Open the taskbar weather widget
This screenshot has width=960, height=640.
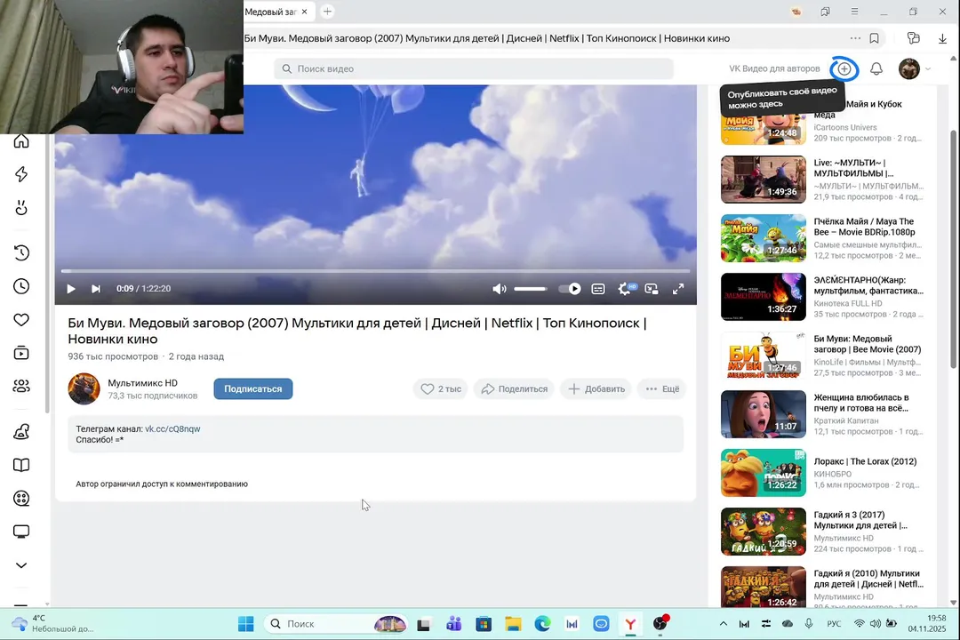pos(53,623)
